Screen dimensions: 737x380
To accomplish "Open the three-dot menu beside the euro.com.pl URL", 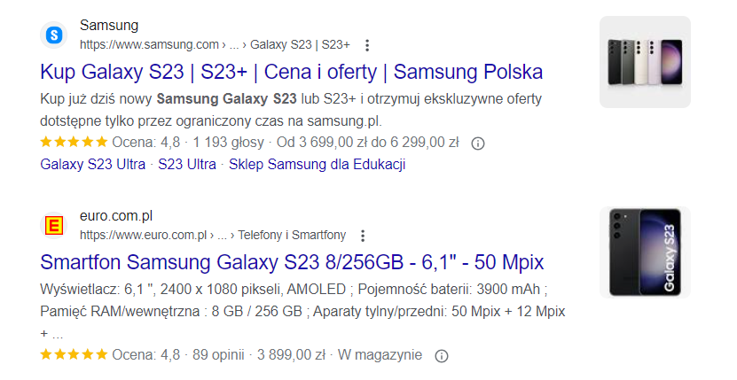I will point(362,236).
